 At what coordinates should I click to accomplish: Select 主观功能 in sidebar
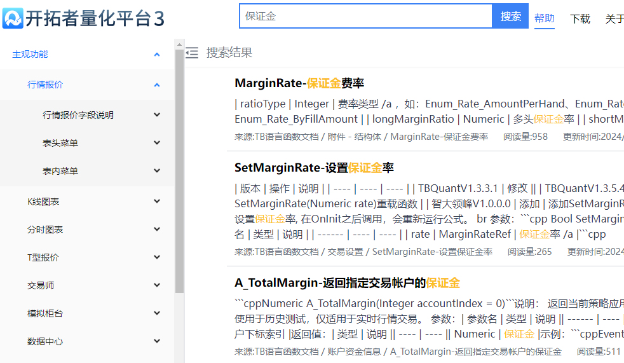pyautogui.click(x=30, y=54)
